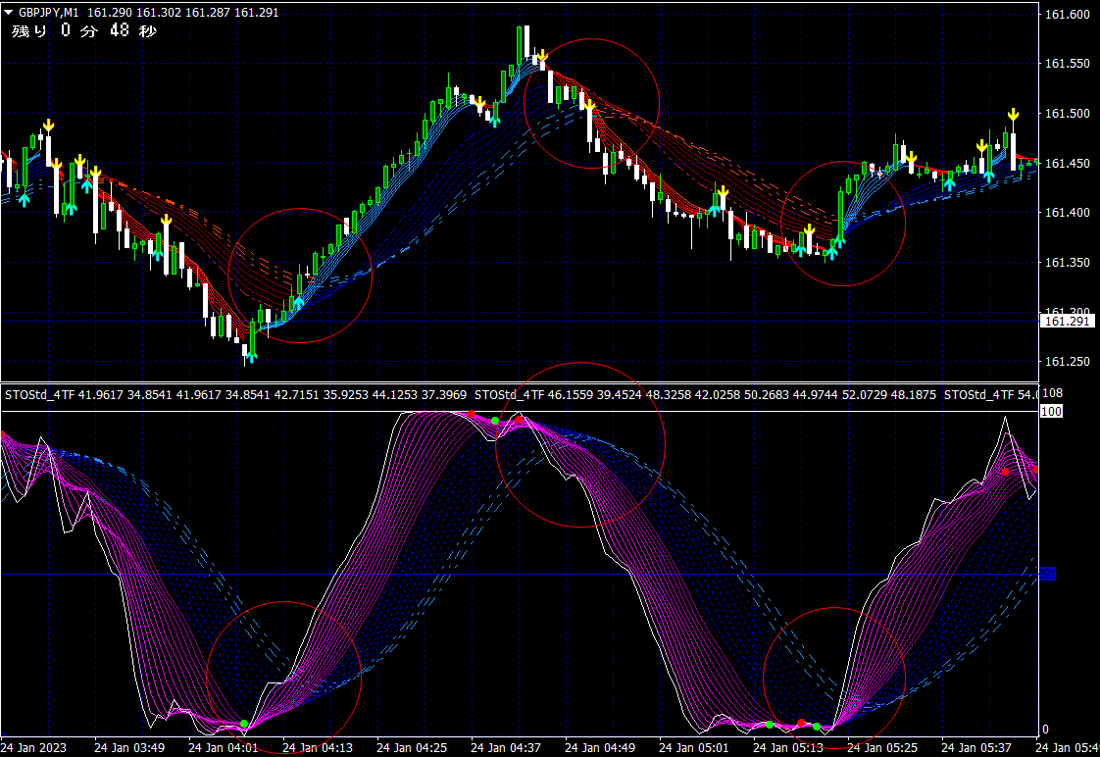This screenshot has height=757, width=1100.
Task: Select the green stochastic dot near 04:01
Action: pyautogui.click(x=244, y=724)
